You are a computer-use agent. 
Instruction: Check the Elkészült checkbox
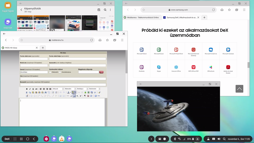click(x=50, y=72)
